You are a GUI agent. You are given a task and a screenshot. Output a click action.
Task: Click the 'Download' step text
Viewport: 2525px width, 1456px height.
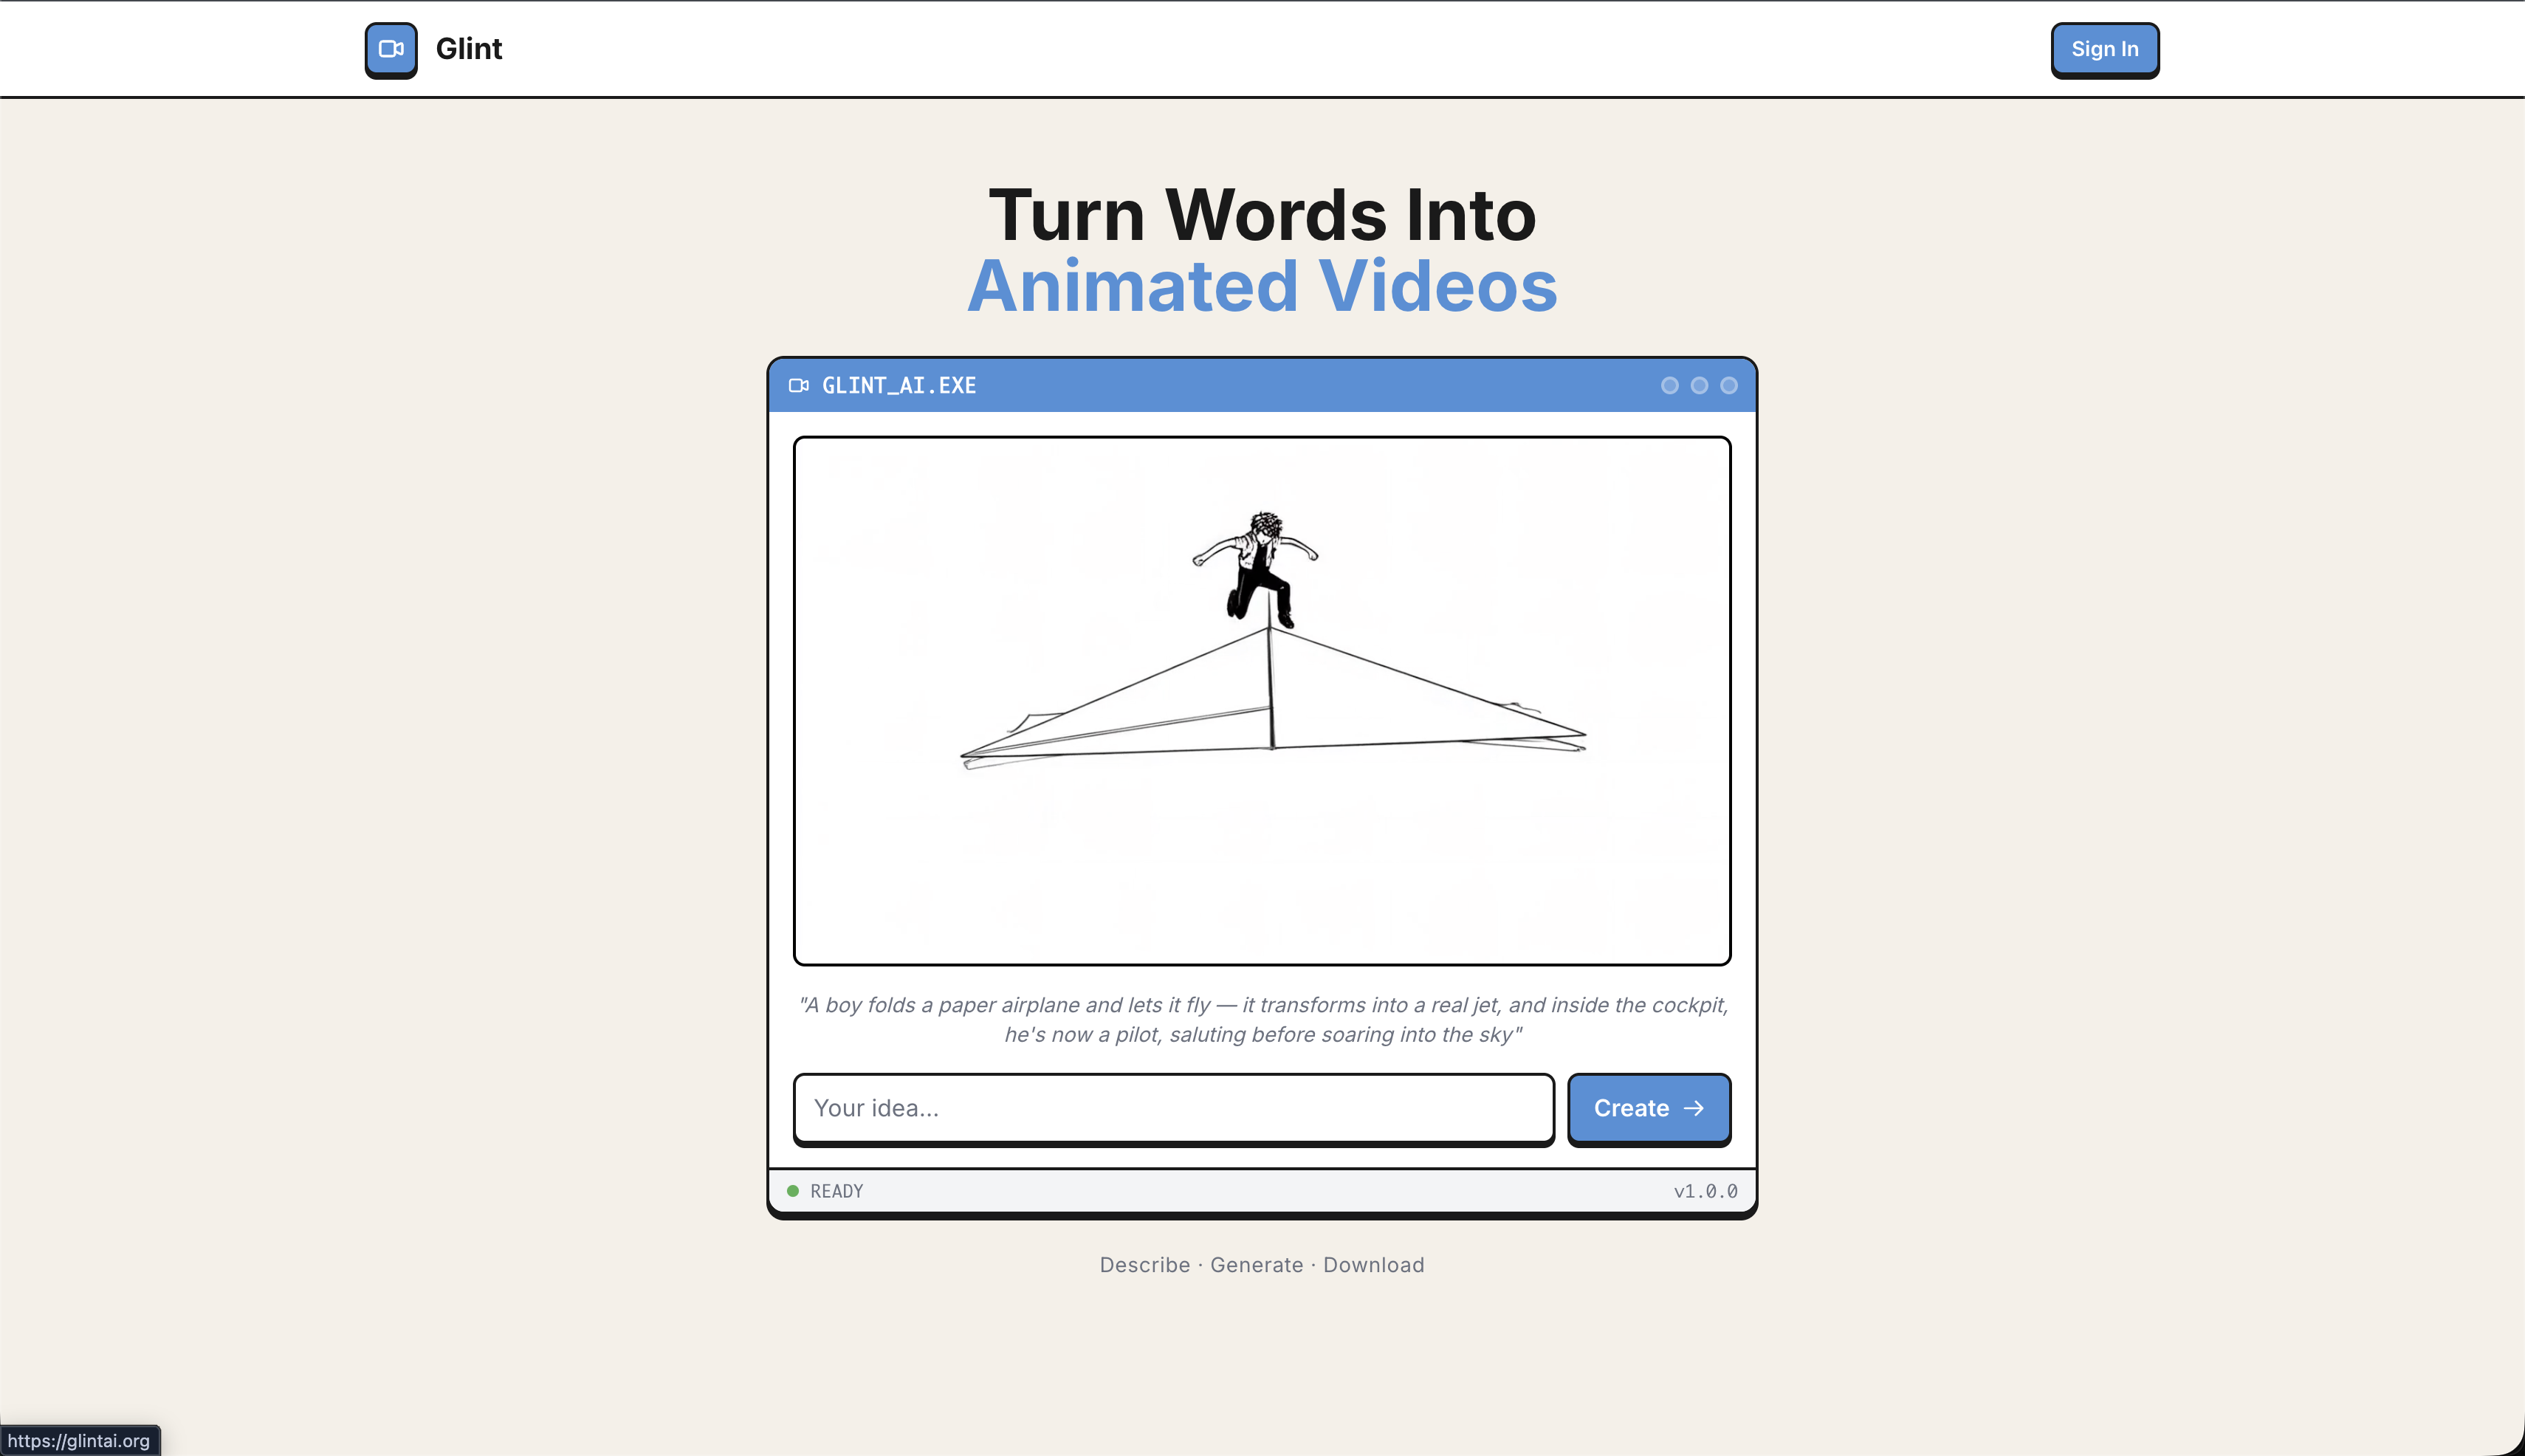tap(1373, 1265)
